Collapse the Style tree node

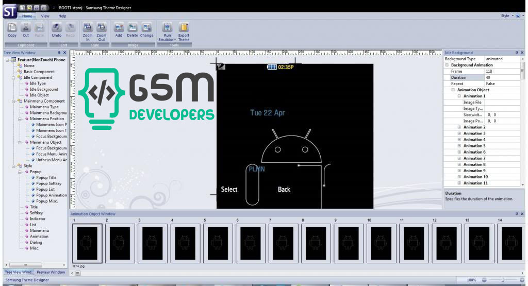13,166
